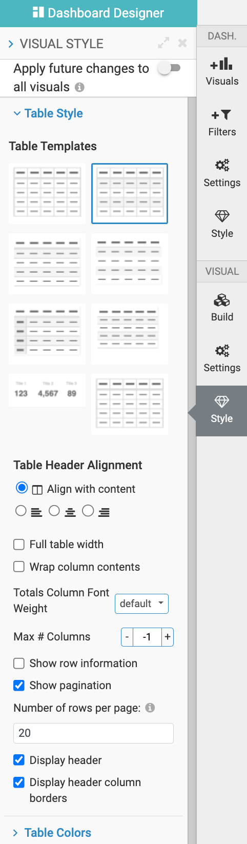This screenshot has height=844, width=247.
Task: Decrease Max # Columns with minus button
Action: click(127, 637)
